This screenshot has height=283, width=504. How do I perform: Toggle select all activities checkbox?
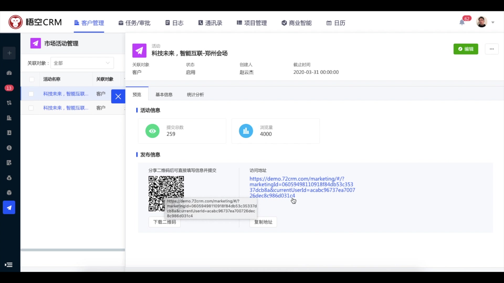point(31,79)
